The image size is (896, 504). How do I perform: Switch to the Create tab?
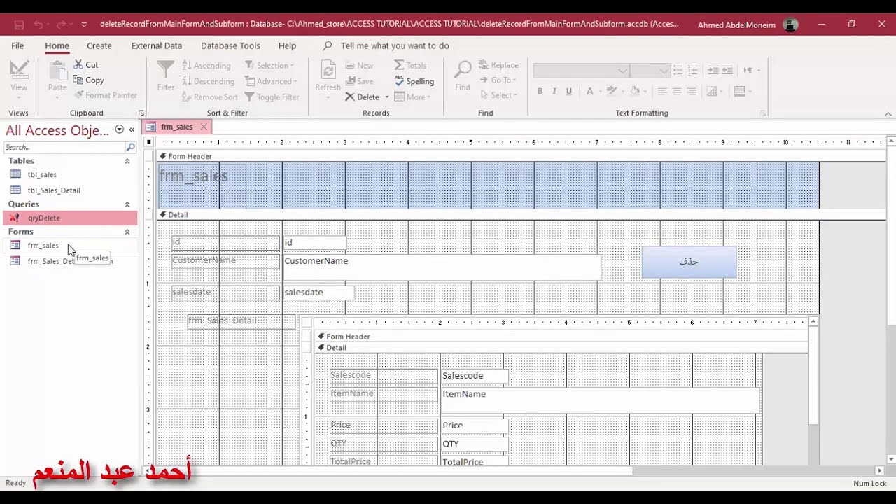pos(99,45)
